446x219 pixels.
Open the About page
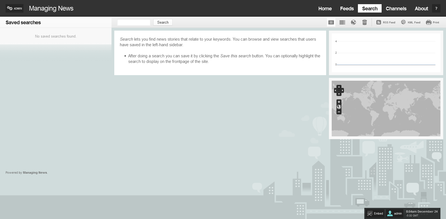[x=421, y=8]
